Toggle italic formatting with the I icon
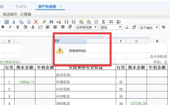The height and width of the screenshot is (105, 170). 10,27
